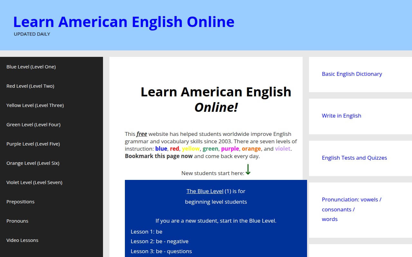The height and width of the screenshot is (257, 412).
Task: Click 'New students start here:' text
Action: 213,173
